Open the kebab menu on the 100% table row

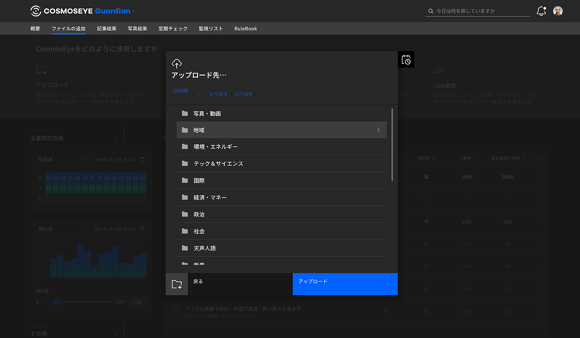click(538, 177)
